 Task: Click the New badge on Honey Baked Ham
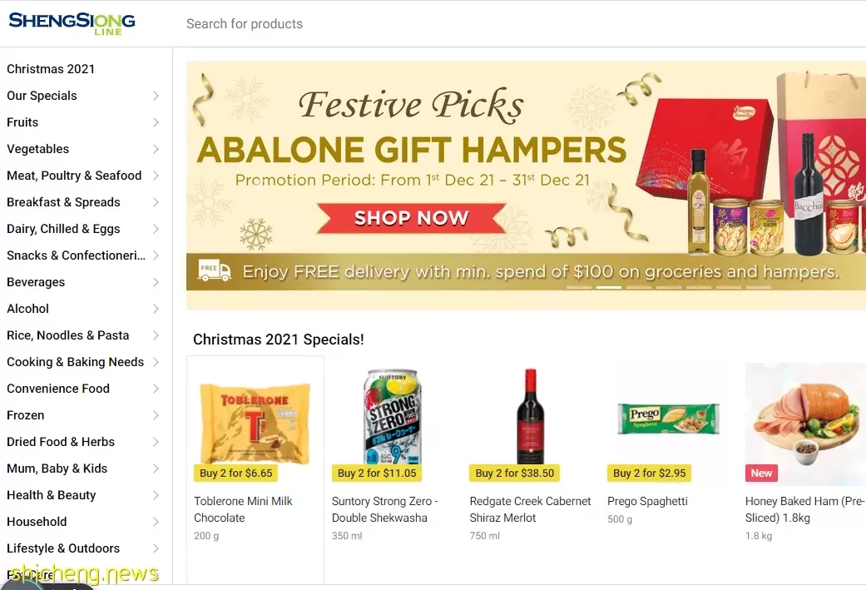[761, 473]
